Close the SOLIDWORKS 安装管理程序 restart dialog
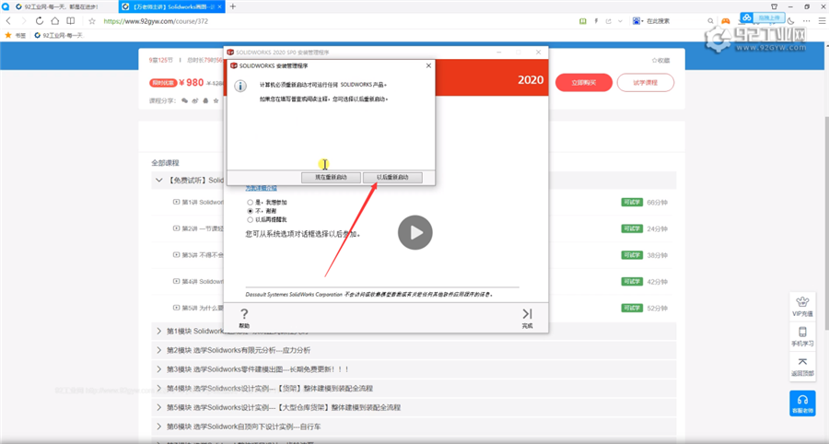Image resolution: width=829 pixels, height=444 pixels. (x=428, y=65)
